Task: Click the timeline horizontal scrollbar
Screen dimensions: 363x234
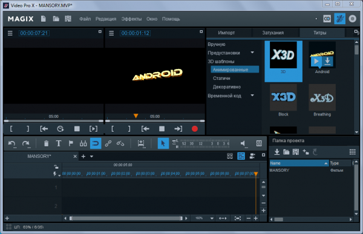Action: tap(126, 218)
